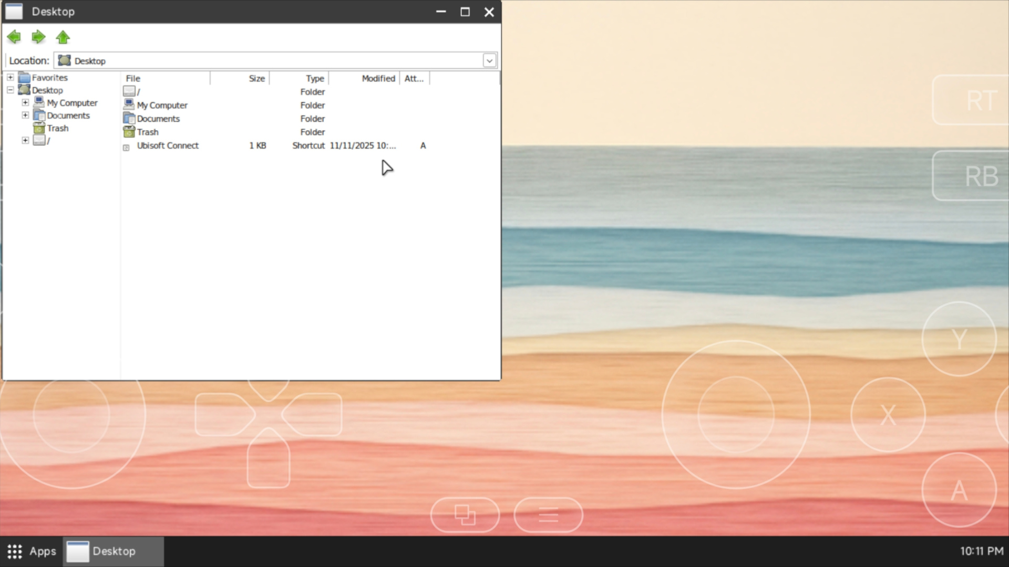
Task: Click the green up-directory arrow icon
Action: 63,37
